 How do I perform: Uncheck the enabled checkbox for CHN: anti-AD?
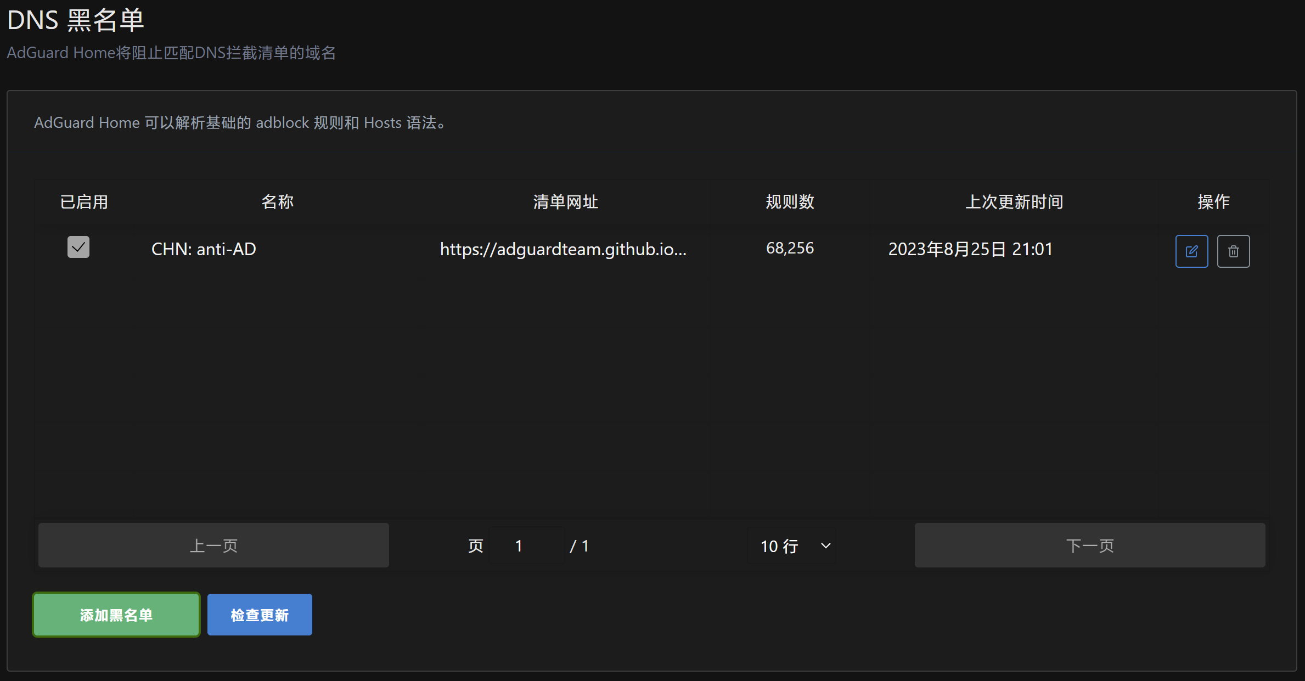click(x=78, y=247)
